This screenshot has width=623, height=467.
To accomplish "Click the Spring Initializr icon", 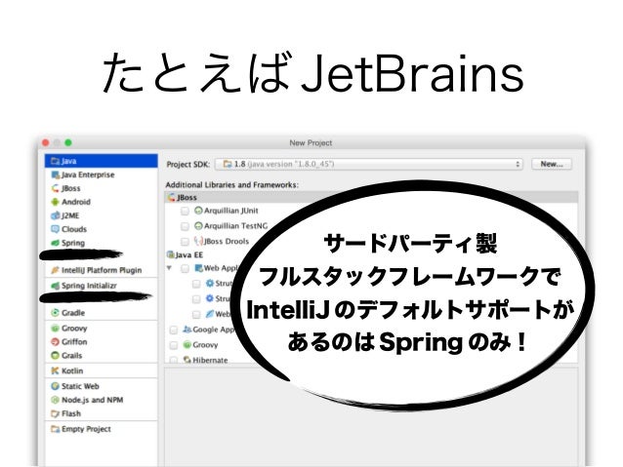I will pyautogui.click(x=56, y=286).
